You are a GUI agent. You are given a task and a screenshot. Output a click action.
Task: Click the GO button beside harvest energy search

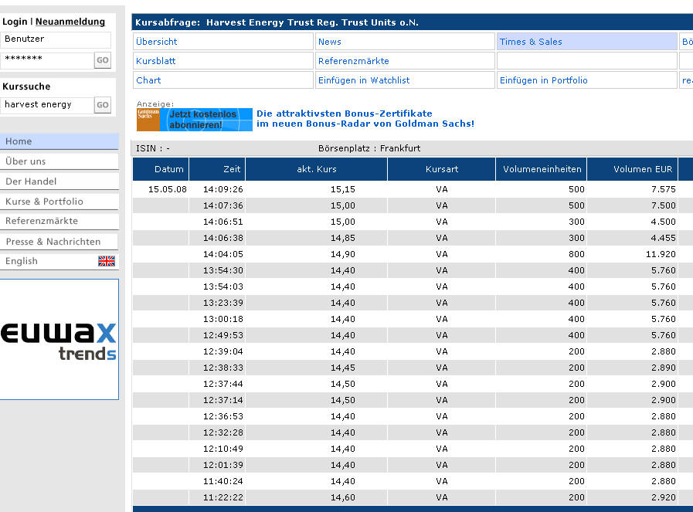103,105
